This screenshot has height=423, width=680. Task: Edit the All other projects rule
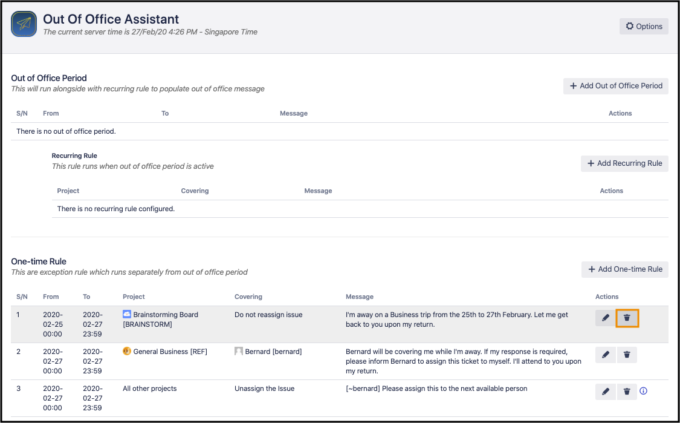(x=606, y=392)
